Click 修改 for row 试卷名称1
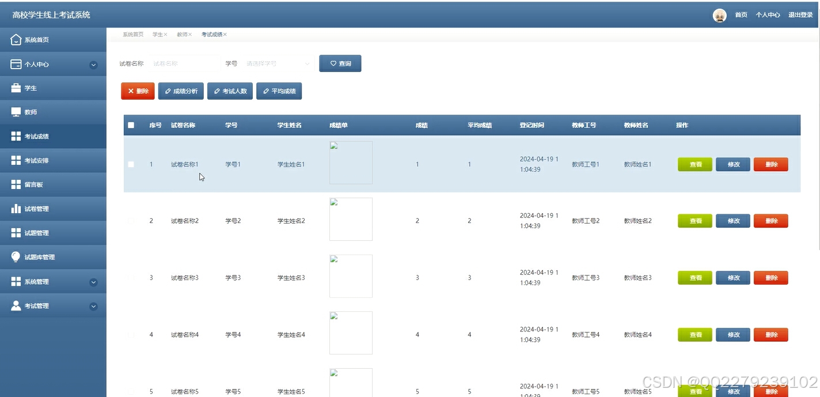 [x=733, y=164]
